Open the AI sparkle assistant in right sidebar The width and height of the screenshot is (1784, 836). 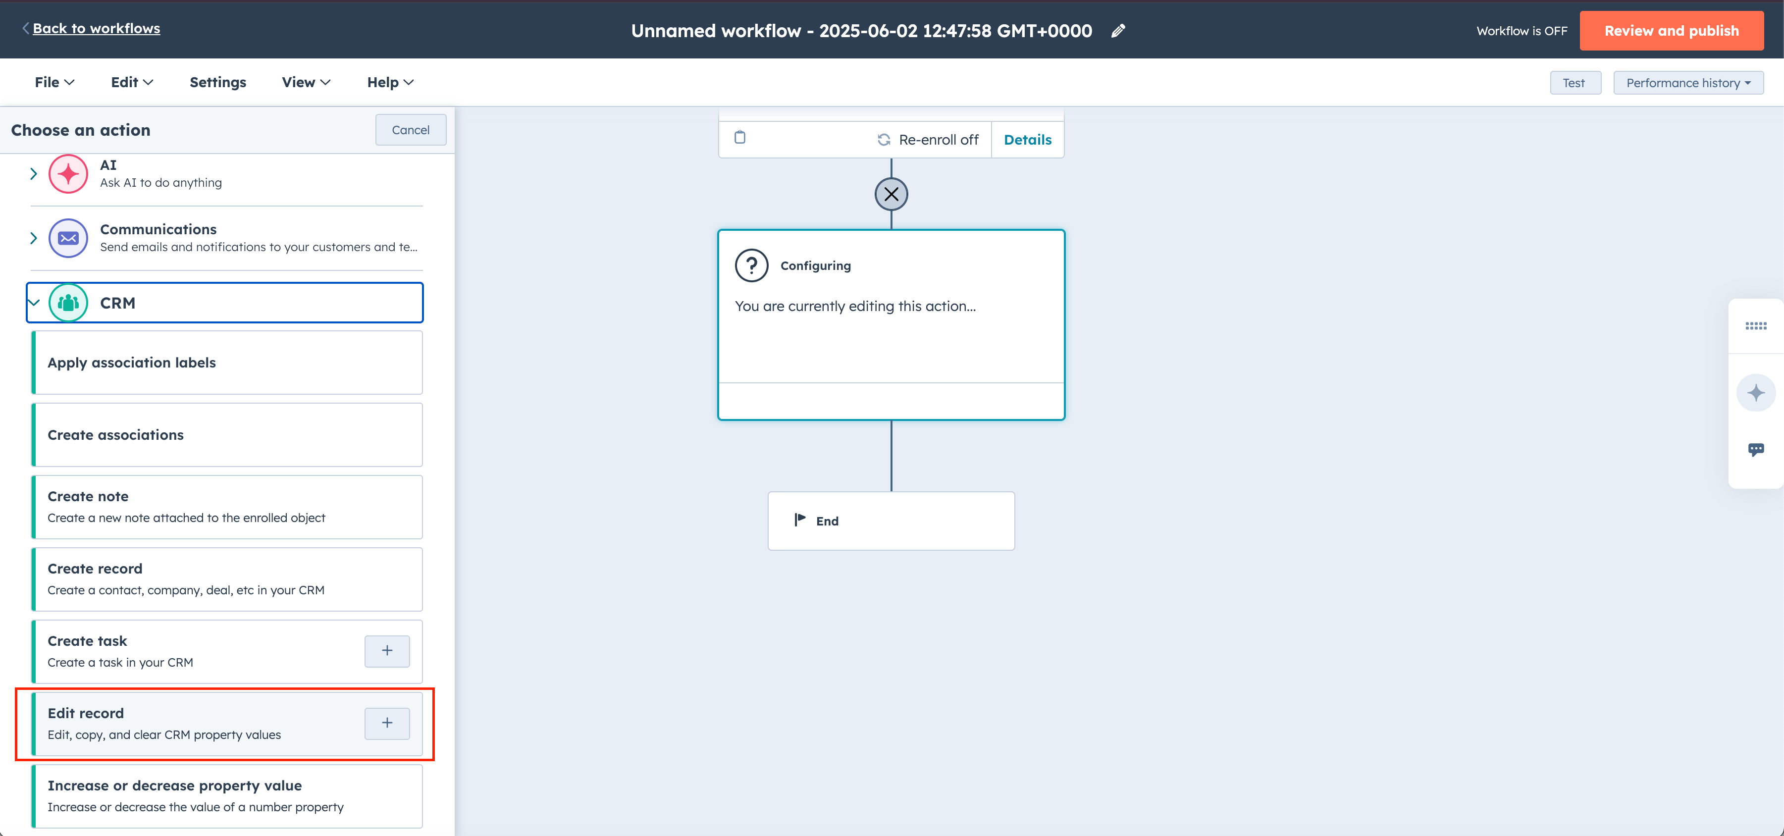1756,393
